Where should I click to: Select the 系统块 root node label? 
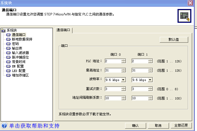tap(12, 30)
